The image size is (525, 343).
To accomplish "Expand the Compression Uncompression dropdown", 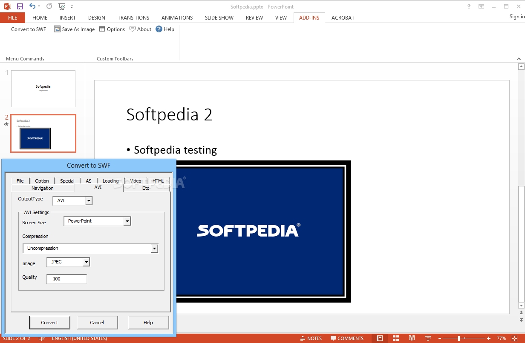I will [x=154, y=249].
